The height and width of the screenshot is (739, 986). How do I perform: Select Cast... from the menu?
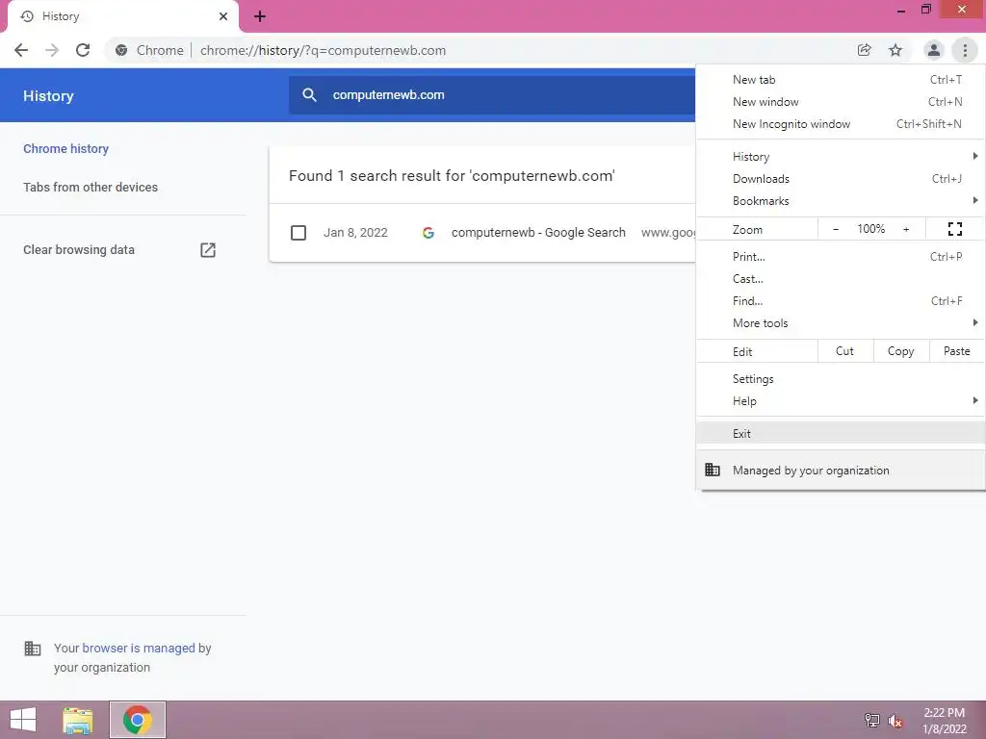tap(841, 278)
